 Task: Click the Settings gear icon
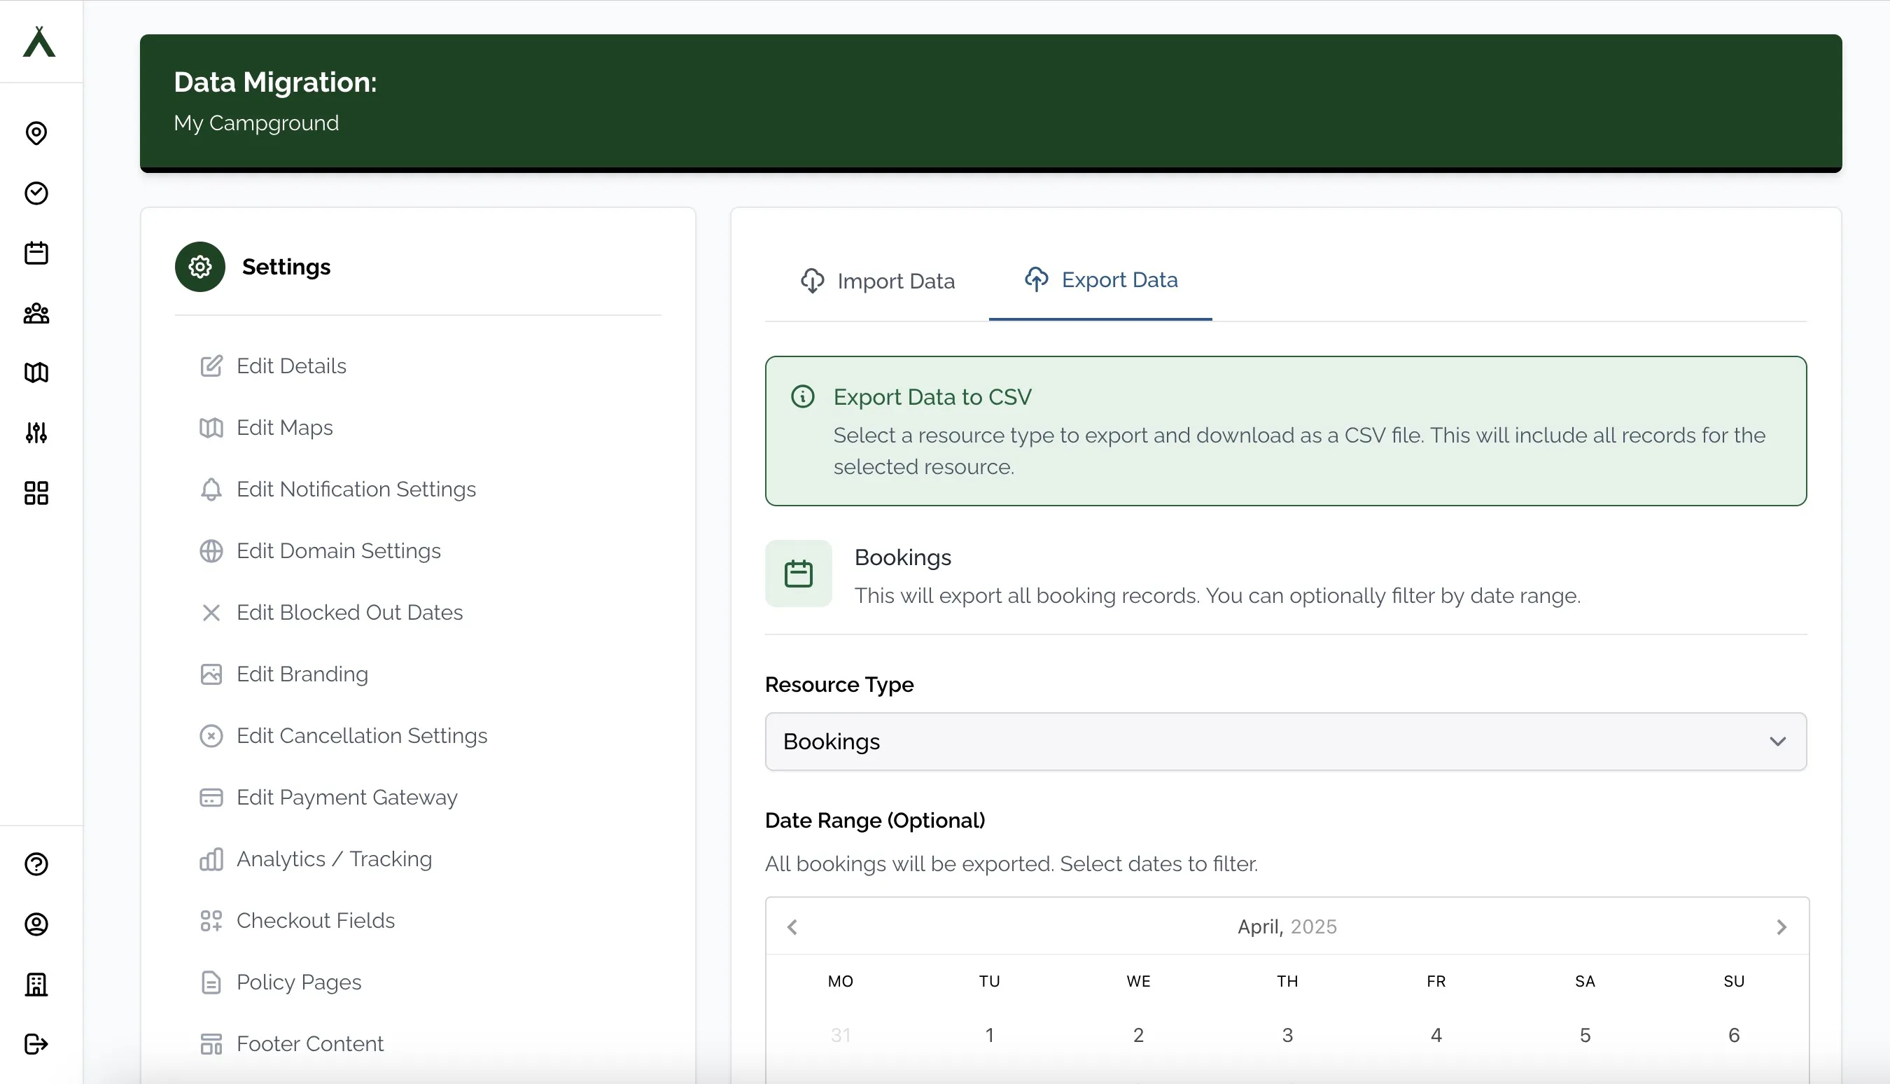click(x=199, y=267)
